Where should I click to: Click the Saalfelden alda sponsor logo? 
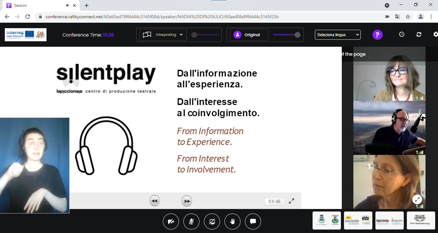click(x=358, y=221)
